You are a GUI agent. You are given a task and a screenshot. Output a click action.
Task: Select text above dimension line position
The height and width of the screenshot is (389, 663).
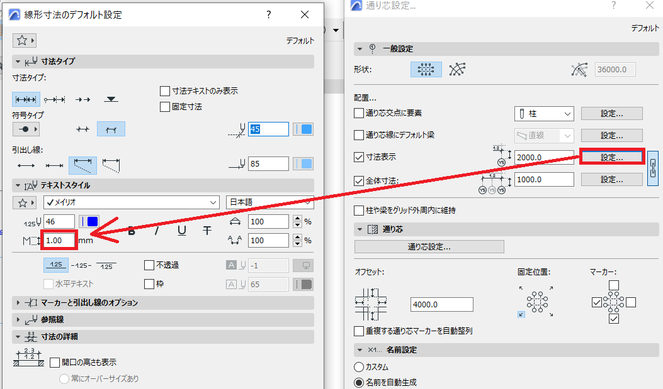click(x=56, y=265)
